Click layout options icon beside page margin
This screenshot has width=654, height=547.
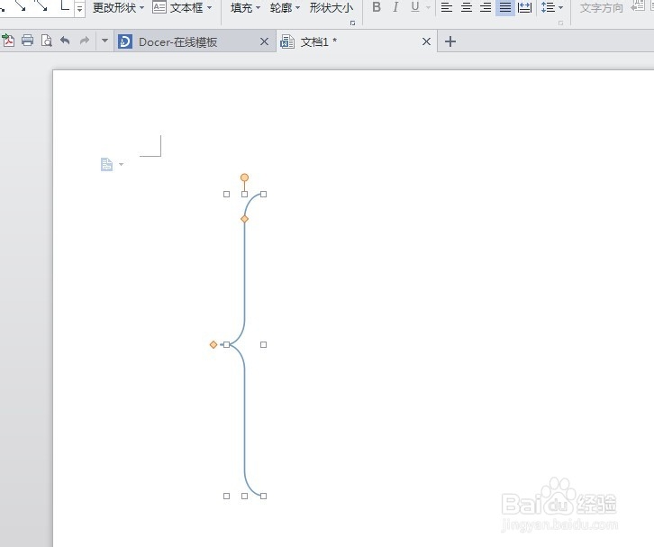click(x=107, y=164)
